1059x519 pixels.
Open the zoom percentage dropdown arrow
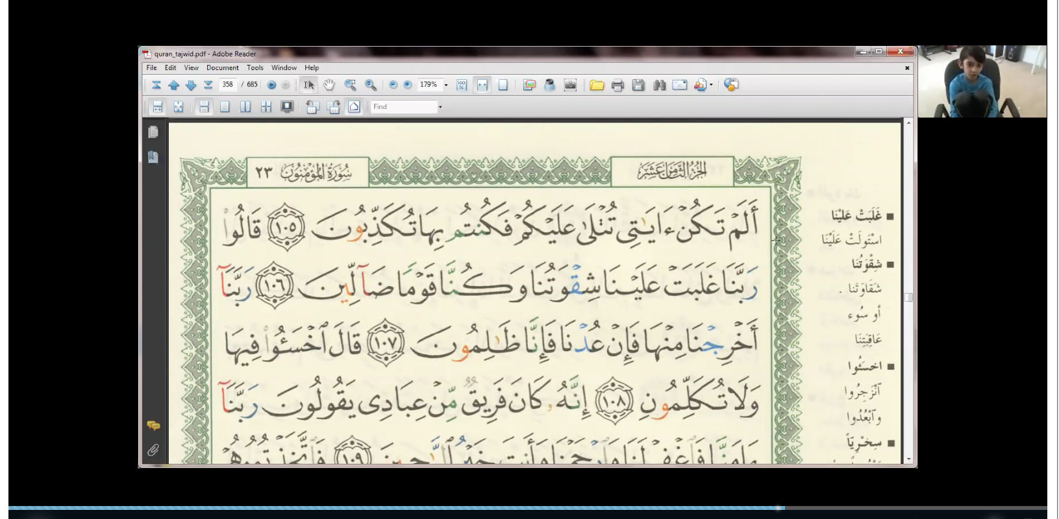coord(446,85)
